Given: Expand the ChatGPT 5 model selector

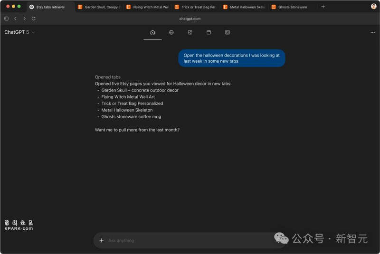Looking at the screenshot, I should 19,32.
